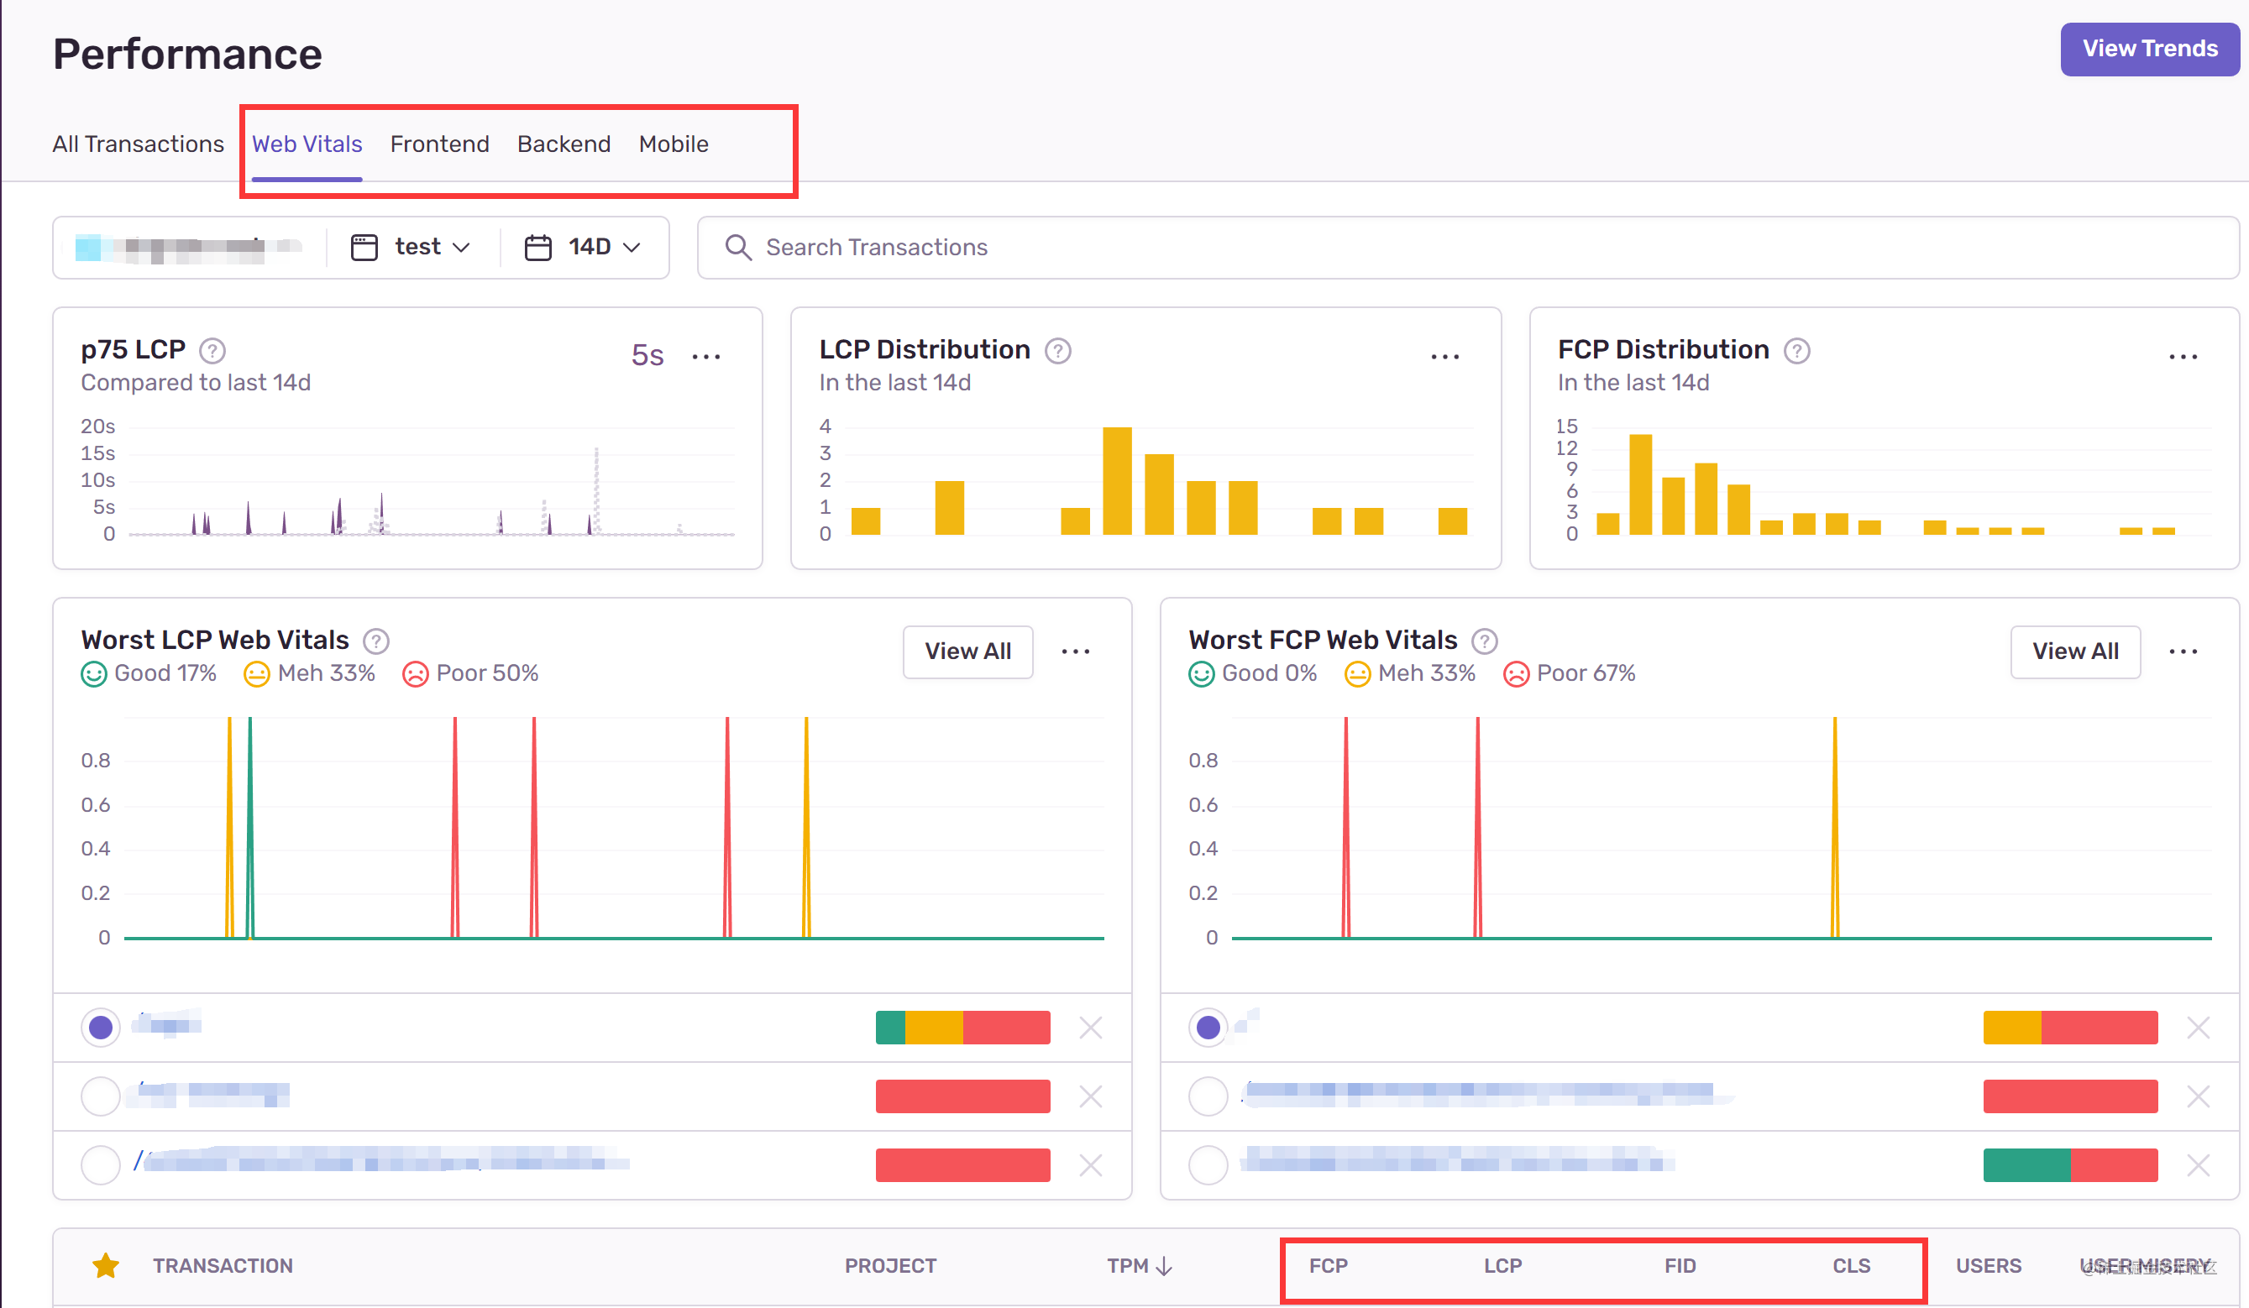Remove first Worst LCP transaction with X
Image resolution: width=2249 pixels, height=1308 pixels.
pyautogui.click(x=1090, y=1028)
